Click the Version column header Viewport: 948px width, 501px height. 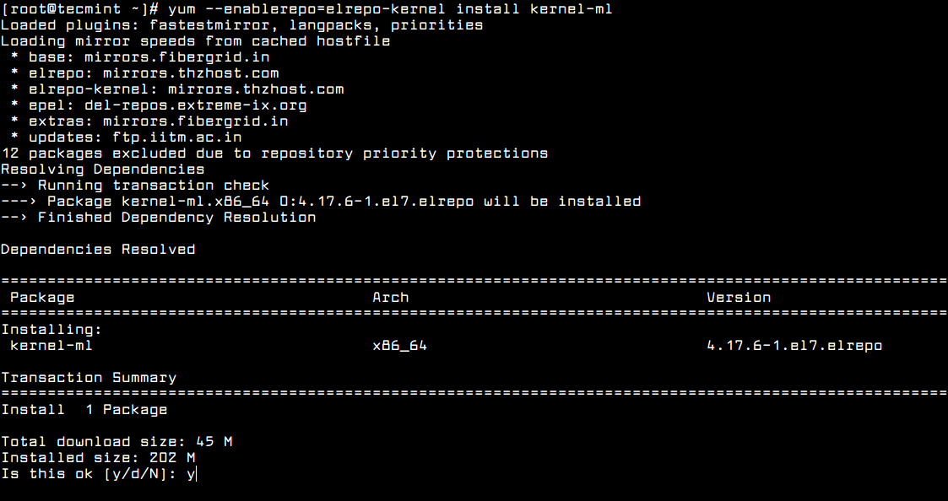[739, 298]
